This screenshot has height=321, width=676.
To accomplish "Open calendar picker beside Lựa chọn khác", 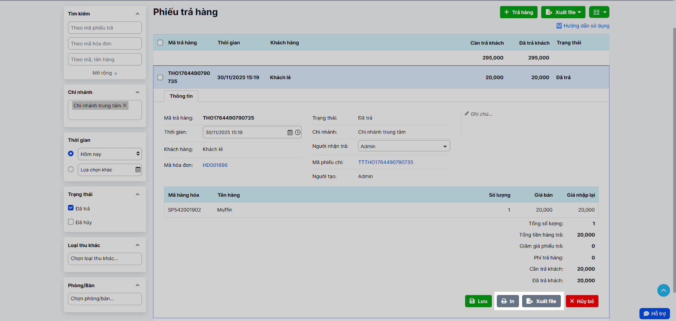I will [x=138, y=170].
